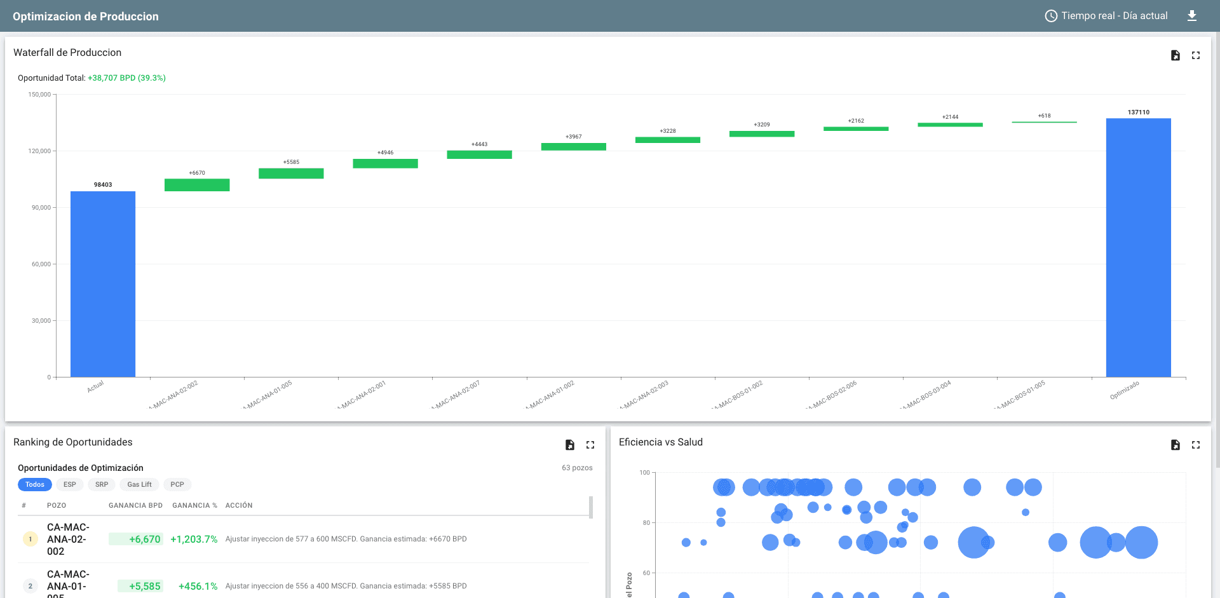The width and height of the screenshot is (1220, 598).
Task: Expand Waterfall de Produccion to fullscreen
Action: [x=1196, y=55]
